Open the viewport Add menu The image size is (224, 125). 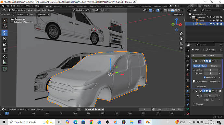click(x=44, y=10)
